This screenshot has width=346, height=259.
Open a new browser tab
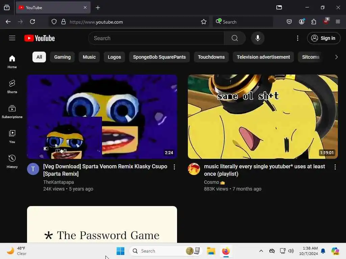98,8
